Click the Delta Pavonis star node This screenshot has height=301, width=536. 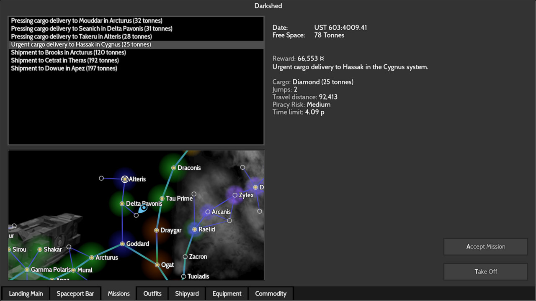(122, 204)
